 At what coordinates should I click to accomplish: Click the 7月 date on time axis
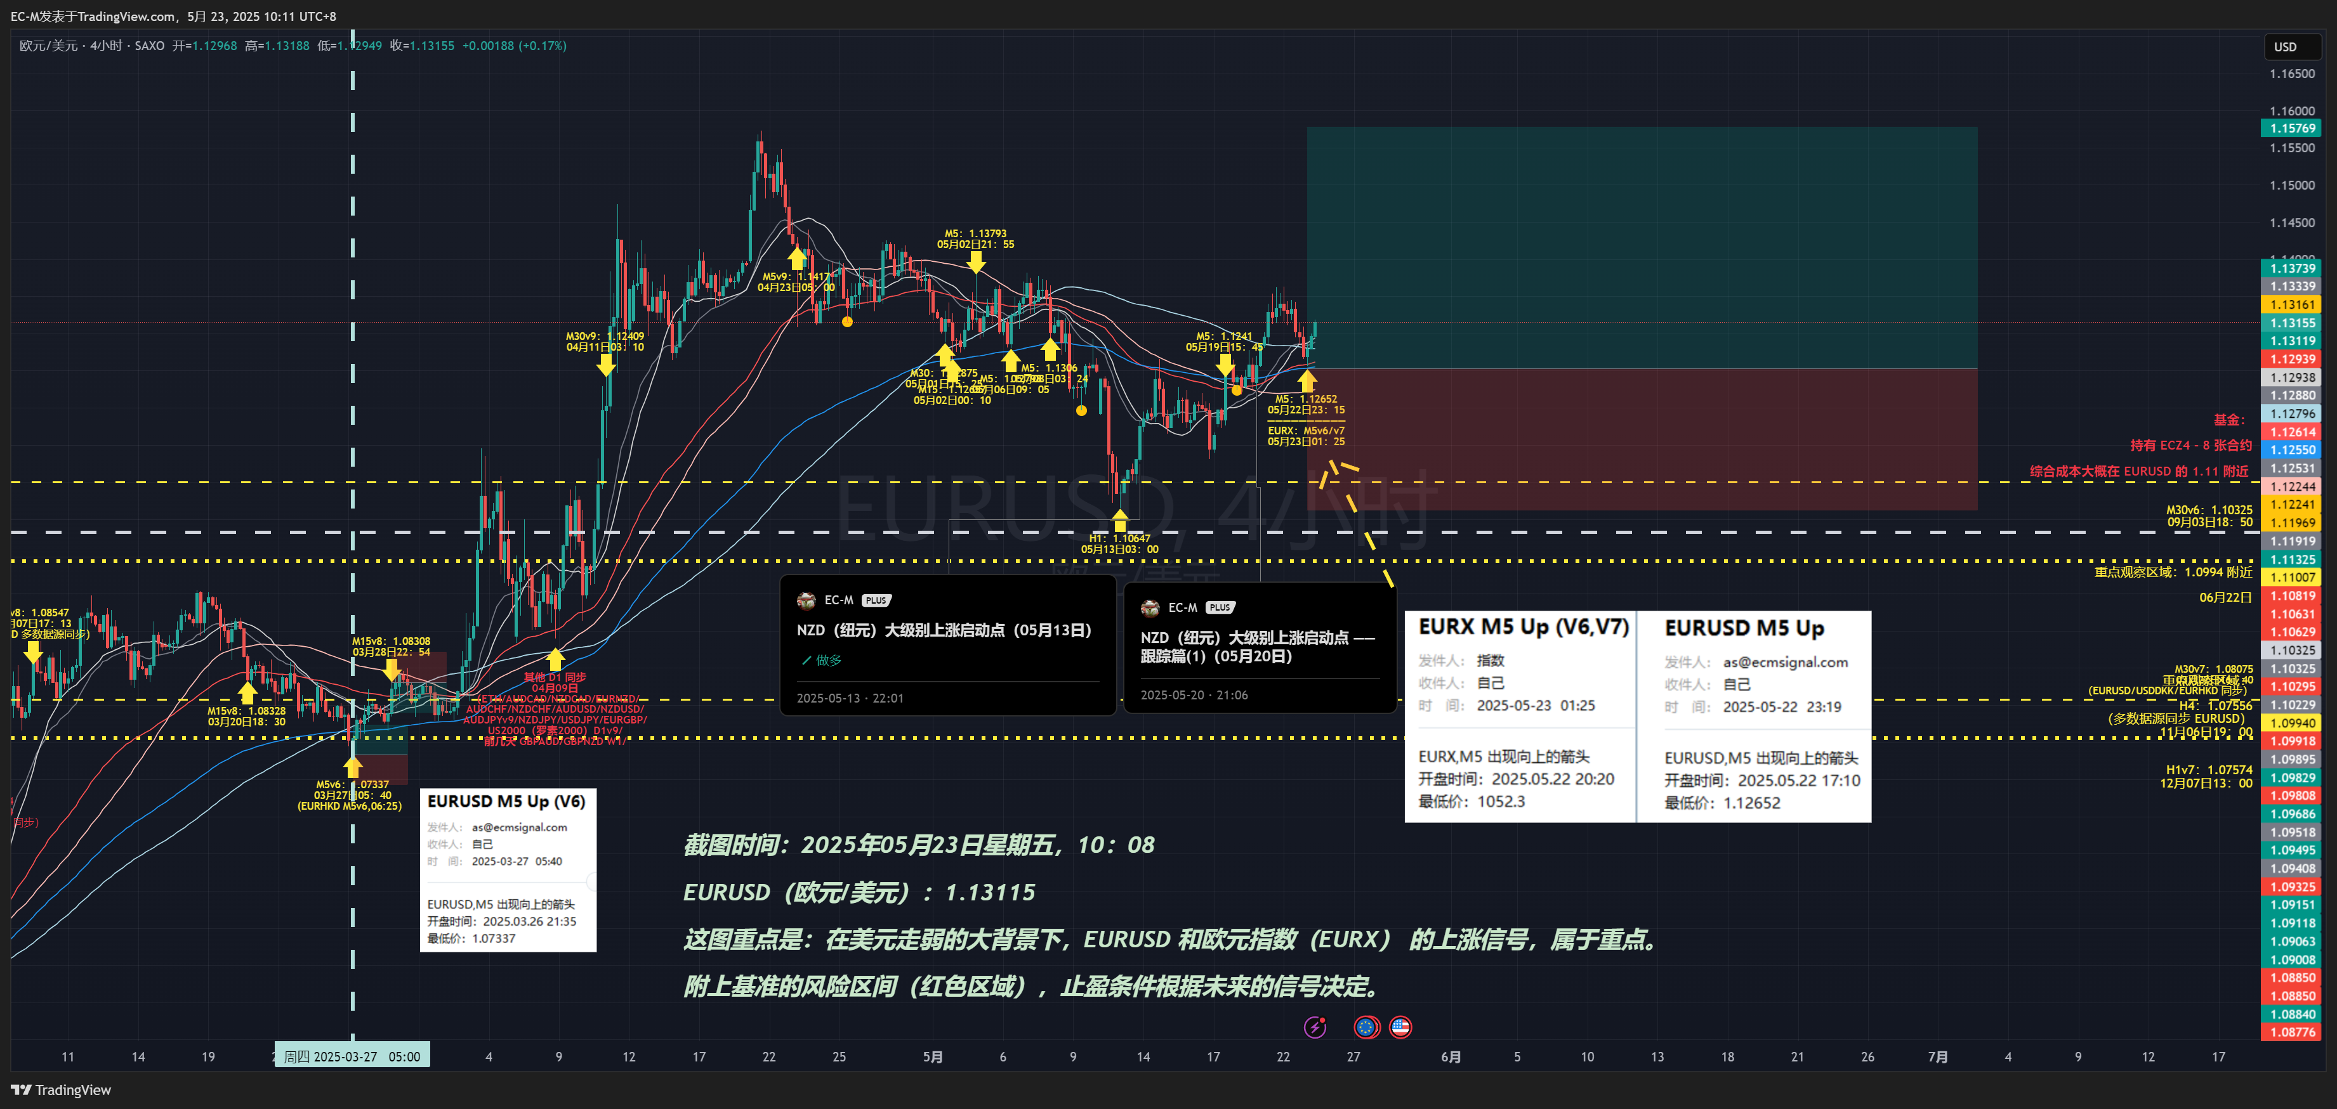point(1937,1056)
